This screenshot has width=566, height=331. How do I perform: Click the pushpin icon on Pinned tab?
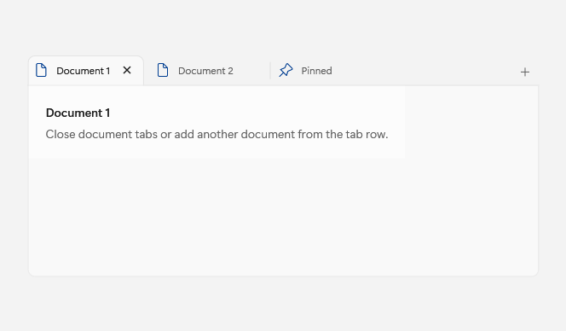(286, 70)
